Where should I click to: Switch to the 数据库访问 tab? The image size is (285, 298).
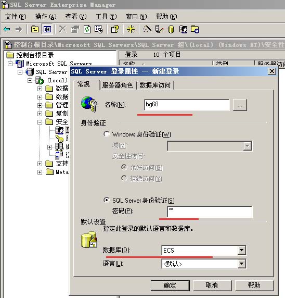point(155,85)
